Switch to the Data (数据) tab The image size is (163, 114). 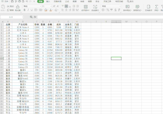pyautogui.click(x=74, y=2)
